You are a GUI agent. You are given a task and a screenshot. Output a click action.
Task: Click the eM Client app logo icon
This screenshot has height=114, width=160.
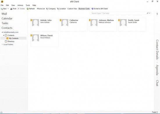tap(2, 1)
